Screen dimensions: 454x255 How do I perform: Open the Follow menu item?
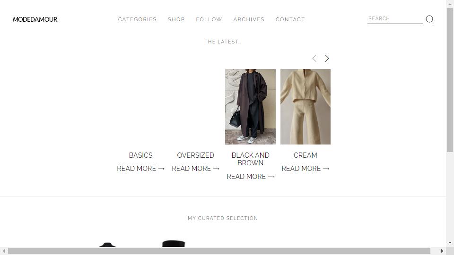(x=209, y=19)
